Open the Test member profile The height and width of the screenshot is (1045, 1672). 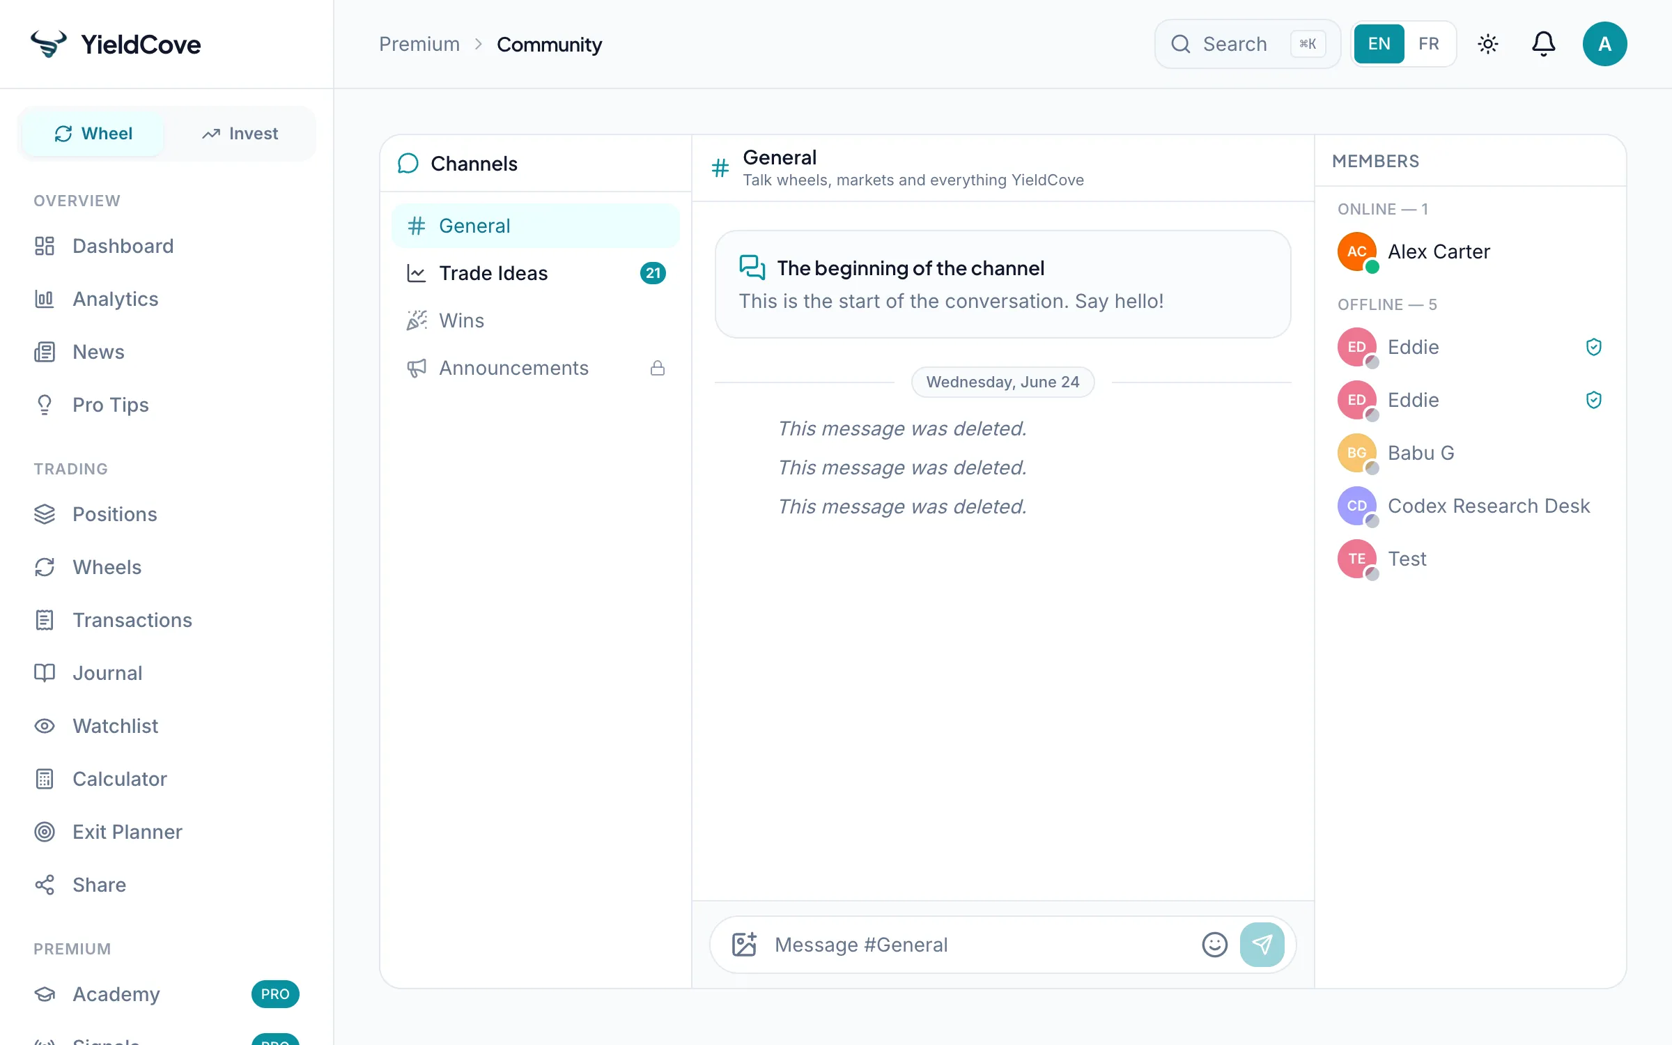point(1470,559)
